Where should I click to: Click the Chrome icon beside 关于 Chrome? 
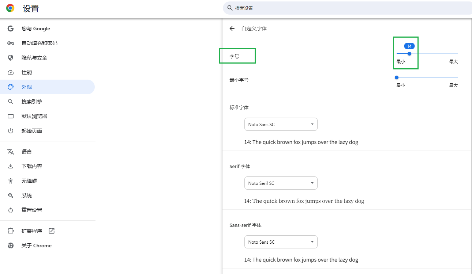(11, 246)
